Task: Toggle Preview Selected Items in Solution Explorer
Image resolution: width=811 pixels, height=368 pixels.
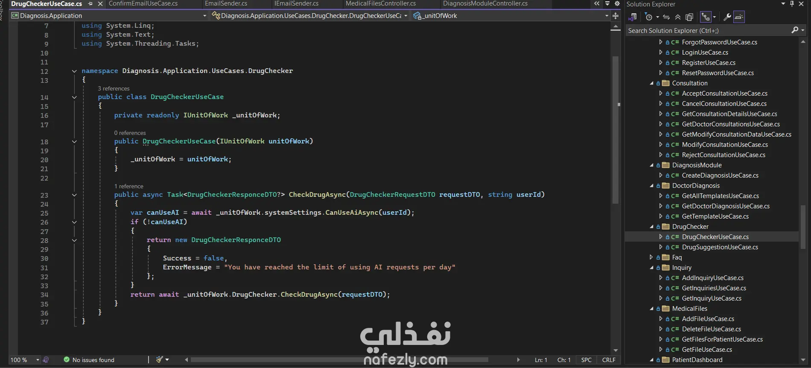Action: (x=739, y=17)
